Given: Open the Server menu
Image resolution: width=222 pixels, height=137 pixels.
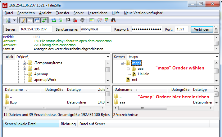Looking at the screenshot, I should 79,13.
